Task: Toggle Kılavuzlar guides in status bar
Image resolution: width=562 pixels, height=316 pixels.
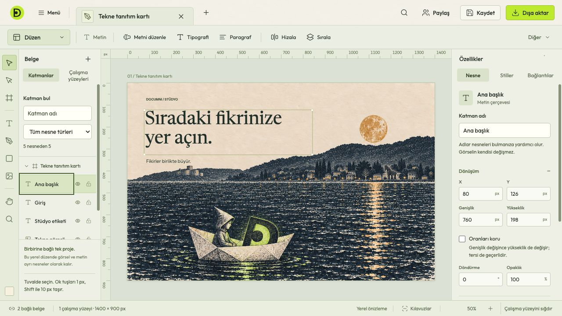Action: pos(417,309)
